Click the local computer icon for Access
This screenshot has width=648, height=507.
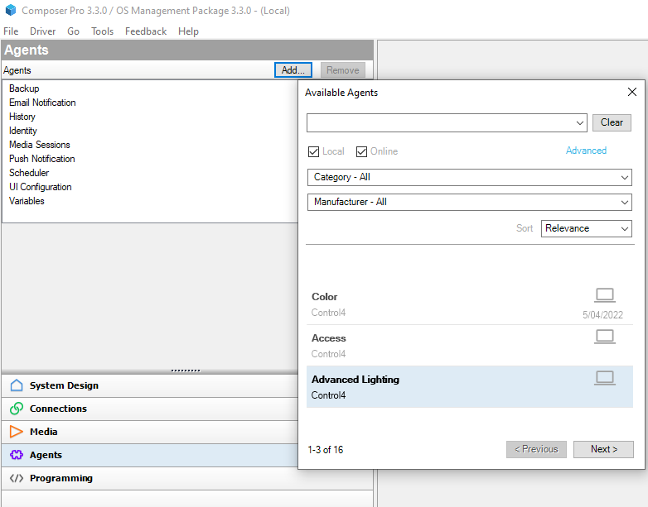[x=605, y=337]
